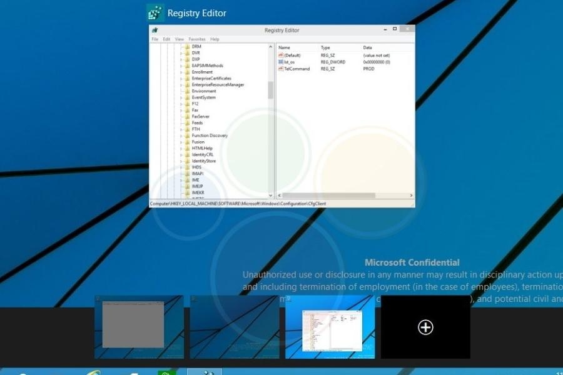Click the regedit icon in the window title bar
The image size is (563, 375).
(155, 30)
